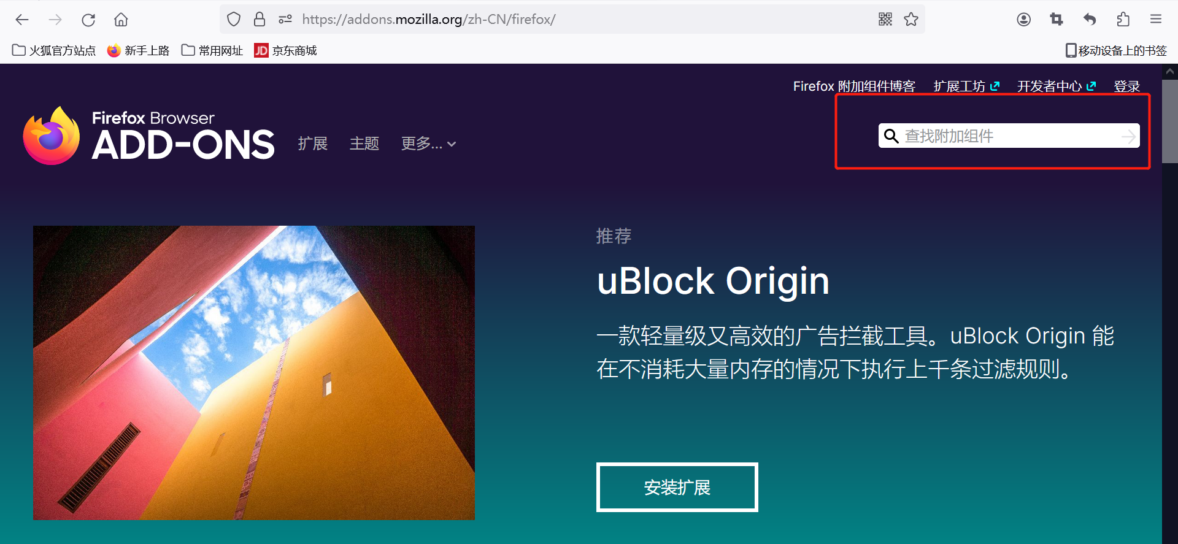Click the screenshot crop tool icon

tap(1057, 20)
